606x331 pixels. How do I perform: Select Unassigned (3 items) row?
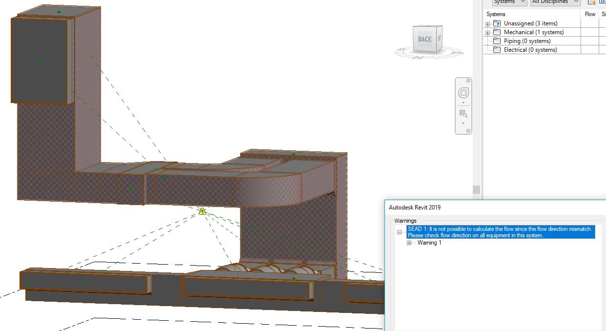tap(532, 23)
